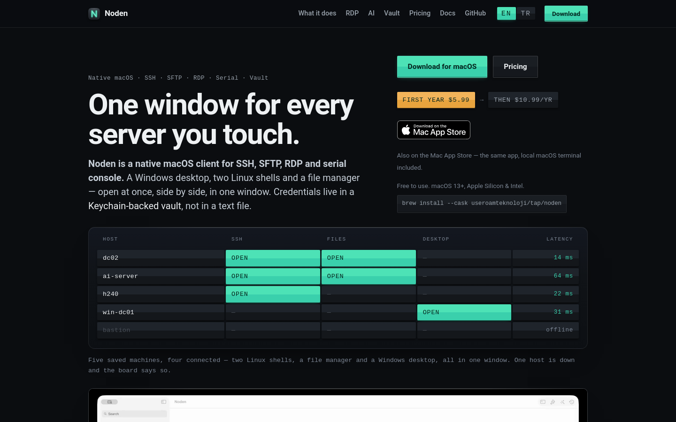The image size is (676, 422).
Task: Click the header Download button
Action: pyautogui.click(x=566, y=14)
